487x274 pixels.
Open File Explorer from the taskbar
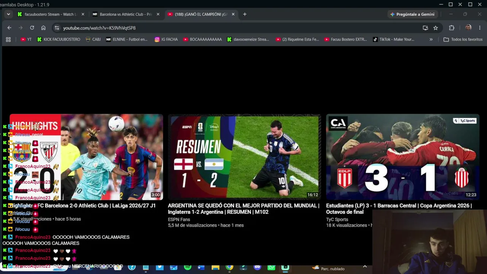click(x=215, y=268)
